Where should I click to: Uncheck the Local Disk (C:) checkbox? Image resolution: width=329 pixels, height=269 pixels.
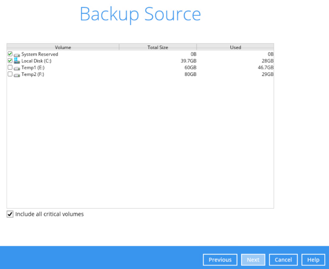[10, 61]
